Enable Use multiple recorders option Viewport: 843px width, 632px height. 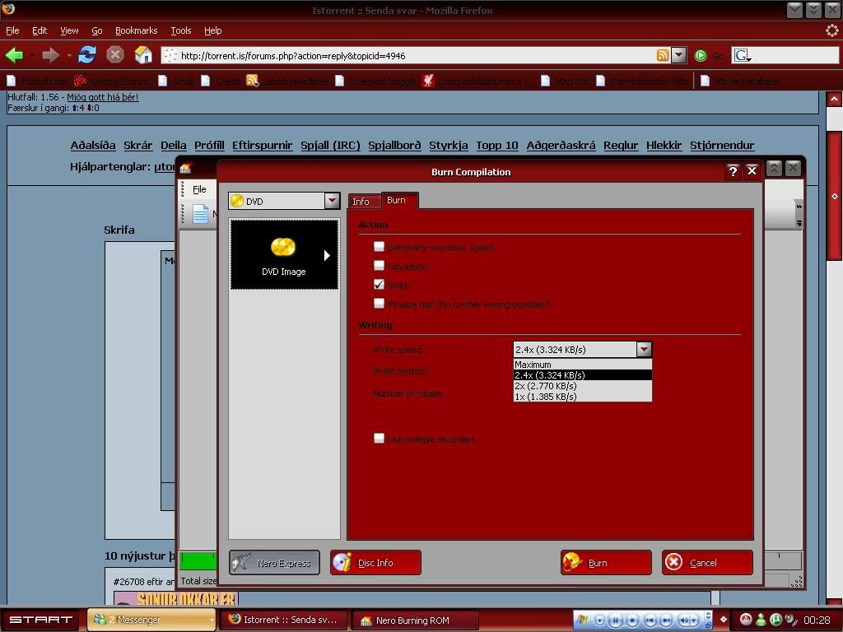click(x=379, y=439)
